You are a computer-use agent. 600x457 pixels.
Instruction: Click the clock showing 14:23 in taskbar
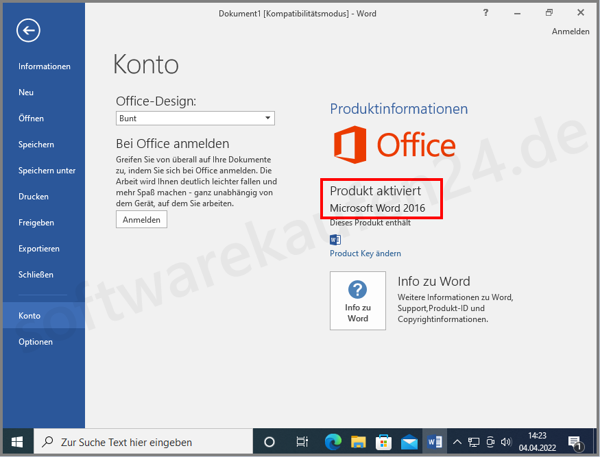537,442
